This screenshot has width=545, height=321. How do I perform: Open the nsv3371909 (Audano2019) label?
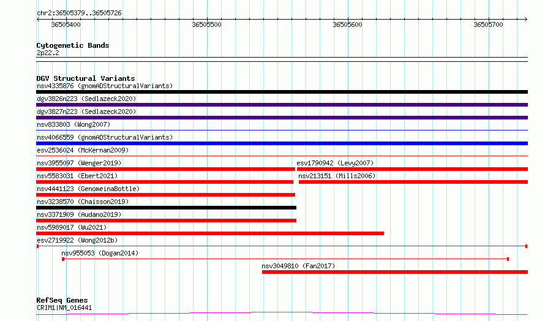coord(79,214)
